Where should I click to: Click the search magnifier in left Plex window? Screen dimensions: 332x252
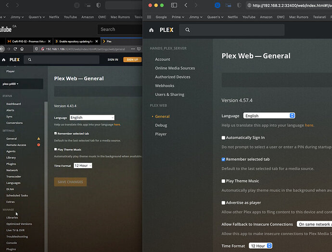[30, 60]
